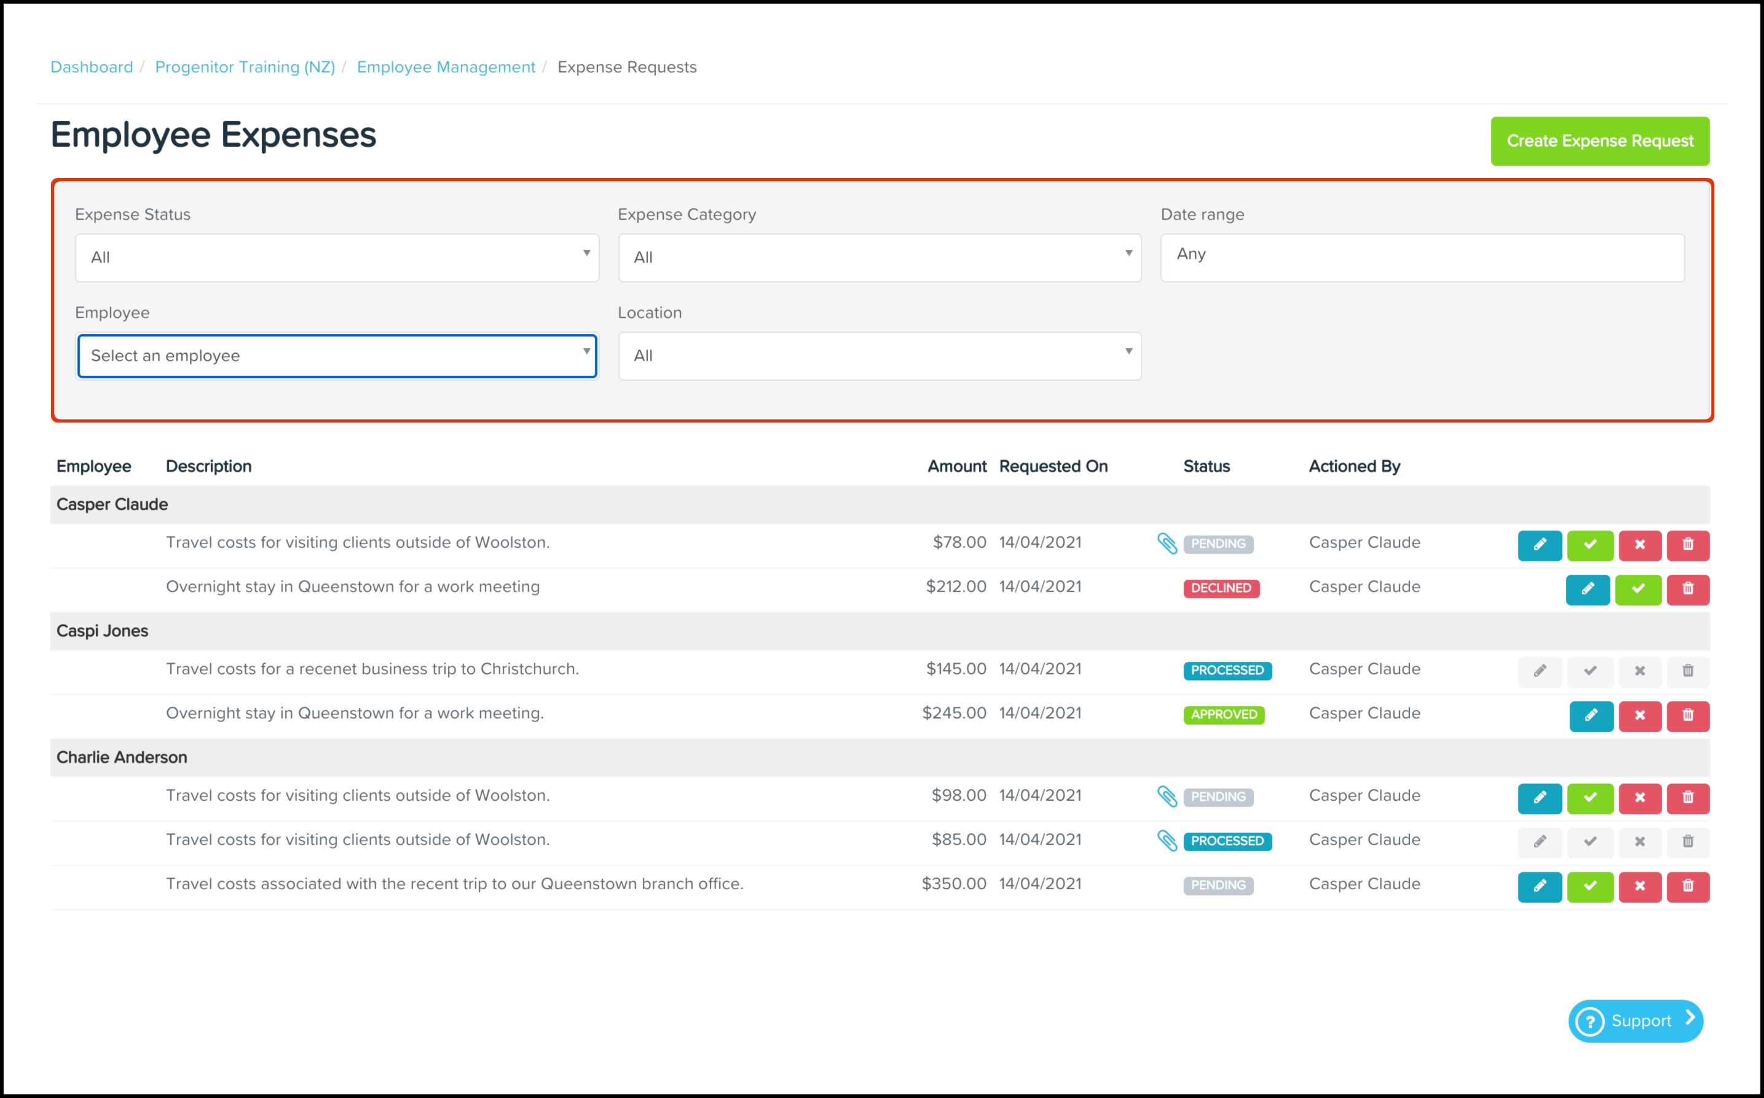Viewport: 1764px width, 1098px height.
Task: Delete the $212.00 declined Queenstown expense
Action: [x=1687, y=589]
